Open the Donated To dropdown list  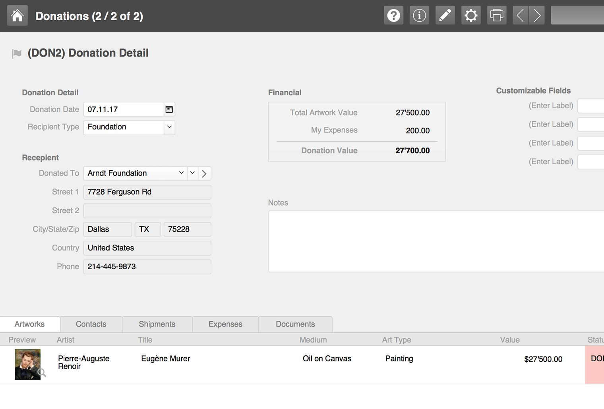(x=181, y=173)
